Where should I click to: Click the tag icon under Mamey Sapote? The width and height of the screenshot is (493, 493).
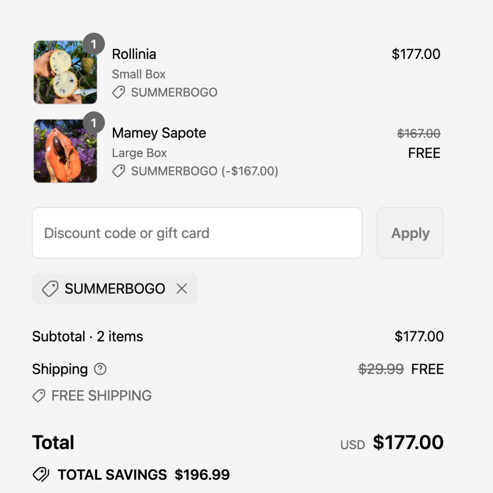[x=119, y=171]
